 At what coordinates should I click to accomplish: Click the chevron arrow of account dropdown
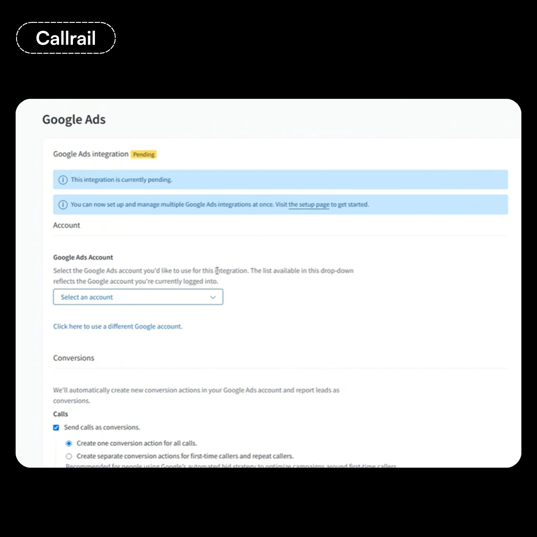[213, 297]
